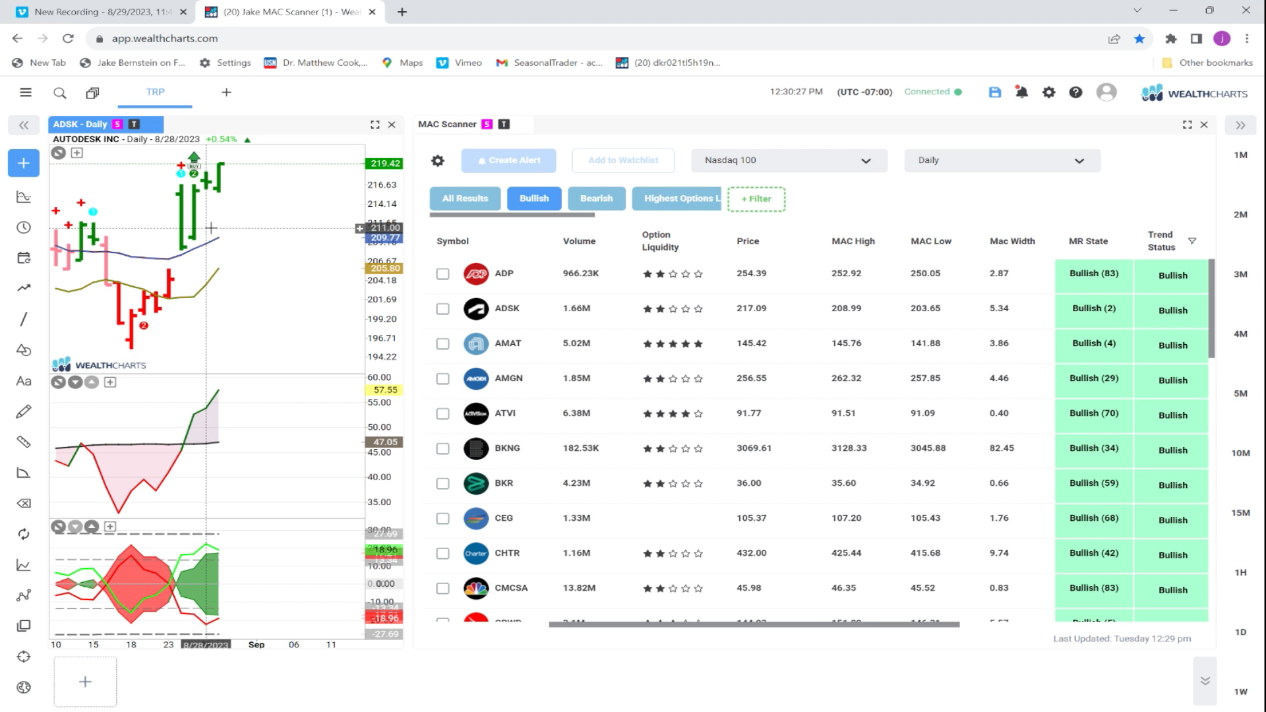The width and height of the screenshot is (1266, 712).
Task: Select the 1M timeframe button
Action: pos(1240,156)
